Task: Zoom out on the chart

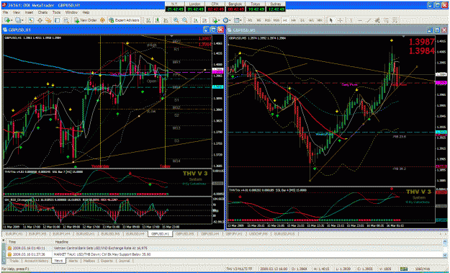Action: pyautogui.click(x=185, y=20)
